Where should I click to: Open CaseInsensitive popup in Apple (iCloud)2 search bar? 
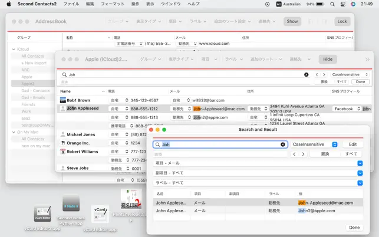point(350,74)
